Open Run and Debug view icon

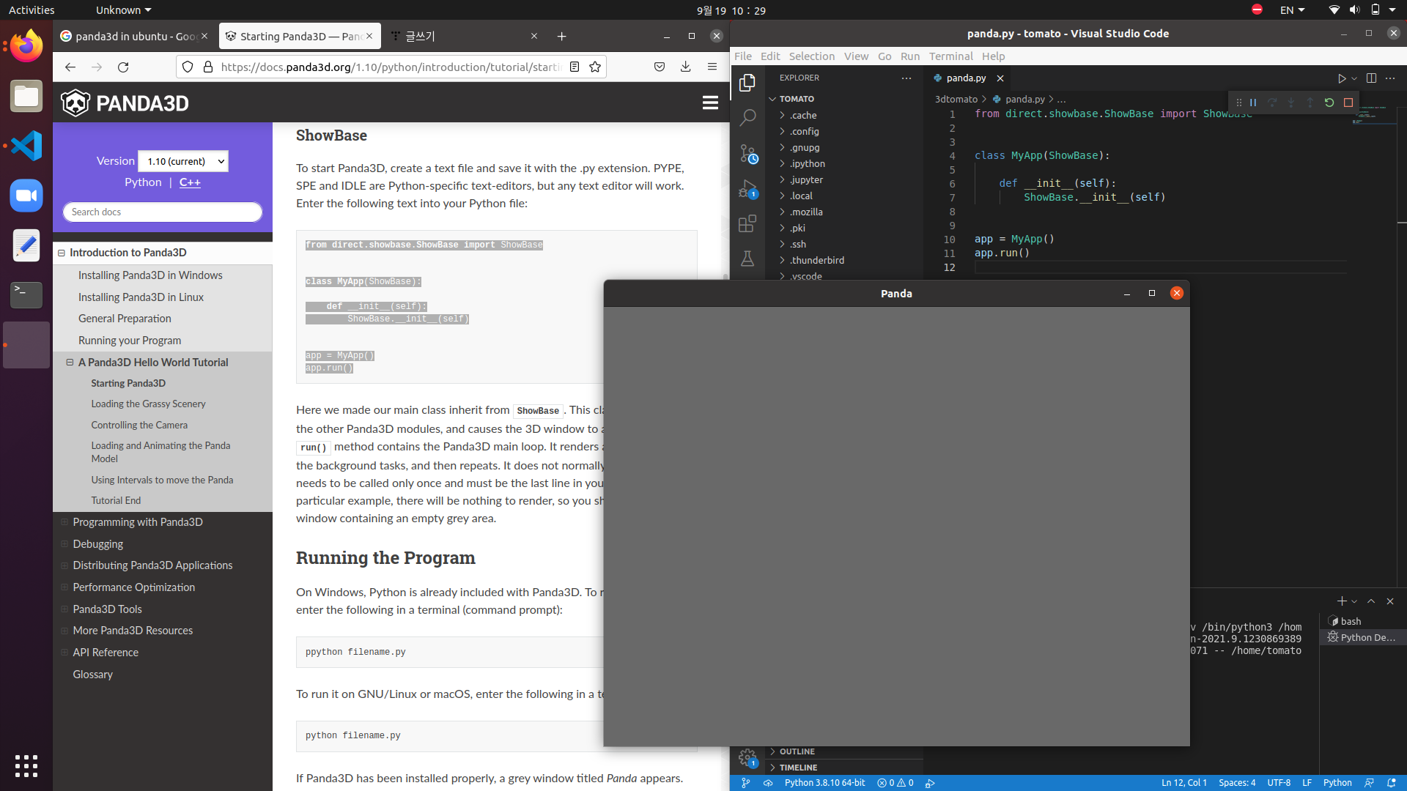tap(747, 189)
